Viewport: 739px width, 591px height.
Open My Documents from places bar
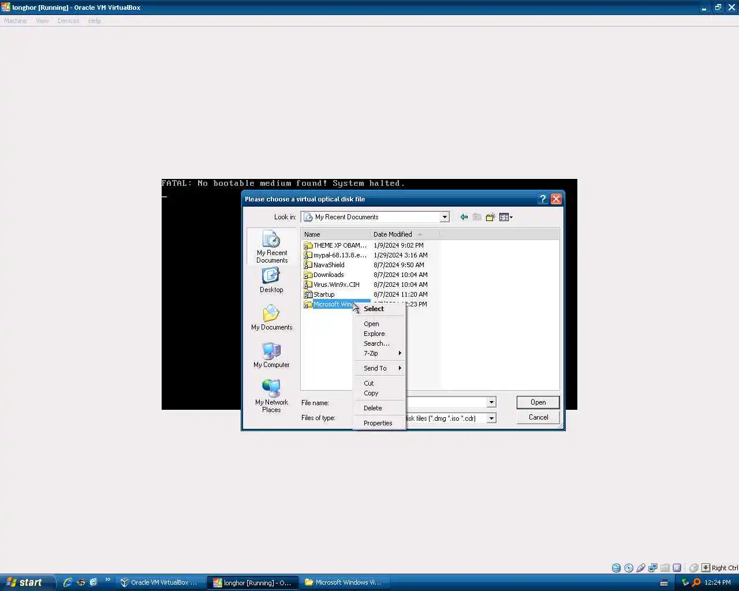point(271,317)
